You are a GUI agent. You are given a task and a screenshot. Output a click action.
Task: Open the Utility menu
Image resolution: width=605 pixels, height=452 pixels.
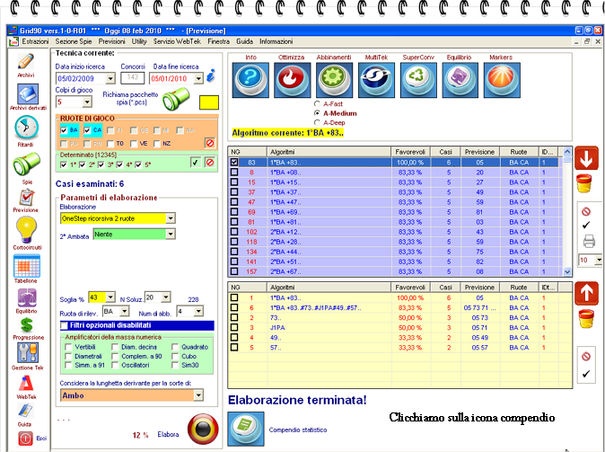coord(139,41)
